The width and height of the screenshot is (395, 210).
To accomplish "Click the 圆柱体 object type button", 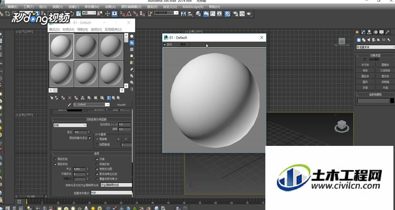I will click(x=365, y=76).
